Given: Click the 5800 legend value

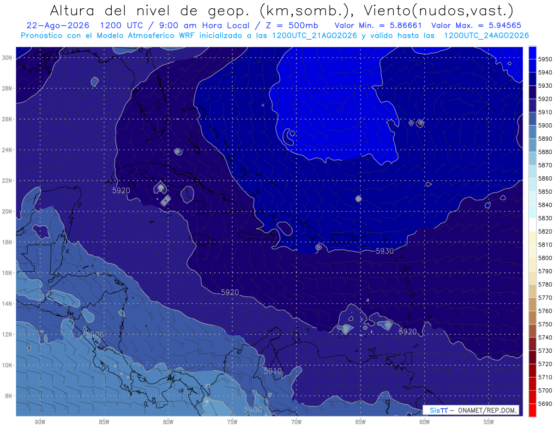Looking at the screenshot, I should coord(545,258).
